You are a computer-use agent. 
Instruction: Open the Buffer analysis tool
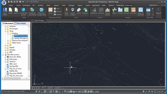pos(115,11)
